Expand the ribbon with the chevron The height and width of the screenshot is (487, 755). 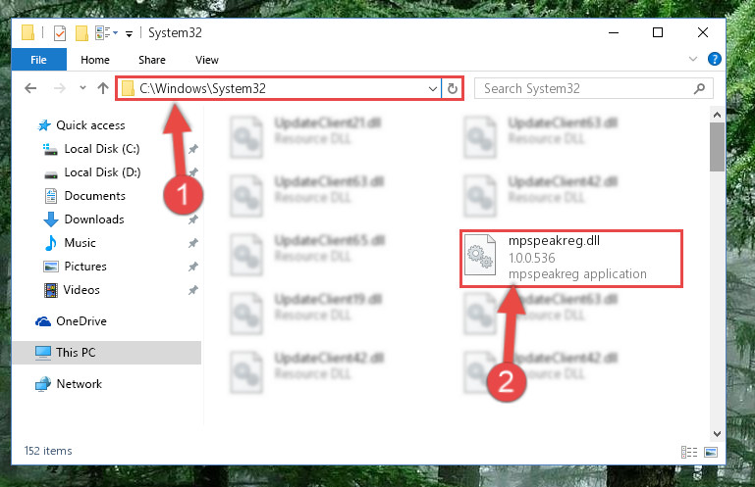(693, 59)
